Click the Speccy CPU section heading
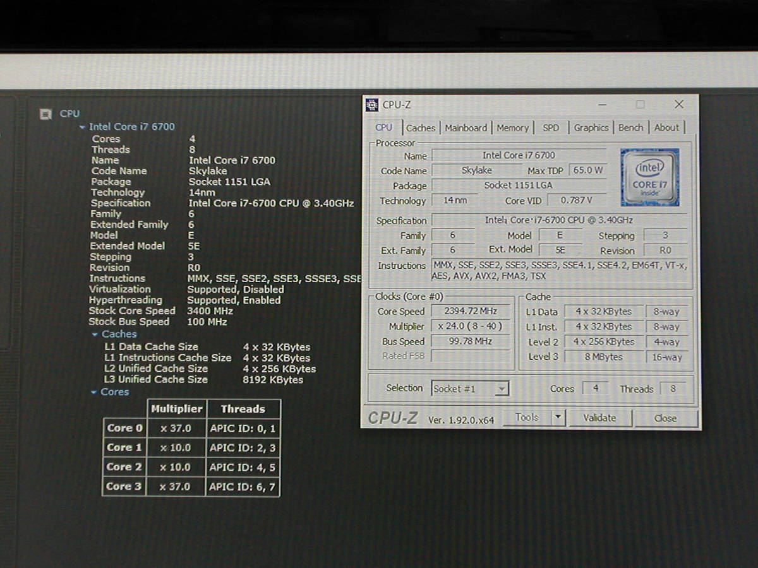758x568 pixels. [x=69, y=114]
